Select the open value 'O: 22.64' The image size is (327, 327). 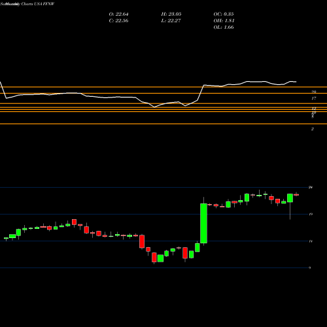click(118, 14)
